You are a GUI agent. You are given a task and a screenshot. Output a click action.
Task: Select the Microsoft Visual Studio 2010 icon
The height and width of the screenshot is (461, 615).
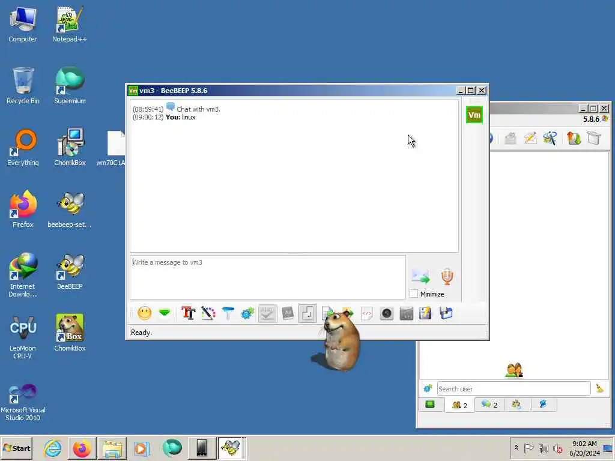coord(23,403)
